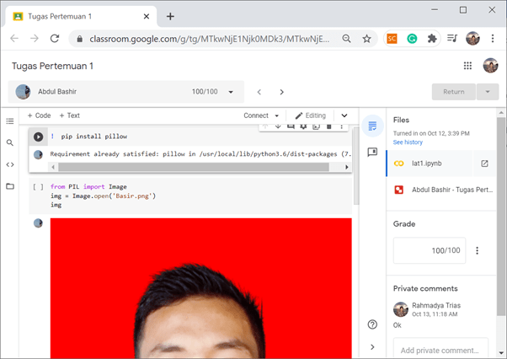Go to the next student submission
507x359 pixels.
pos(281,92)
